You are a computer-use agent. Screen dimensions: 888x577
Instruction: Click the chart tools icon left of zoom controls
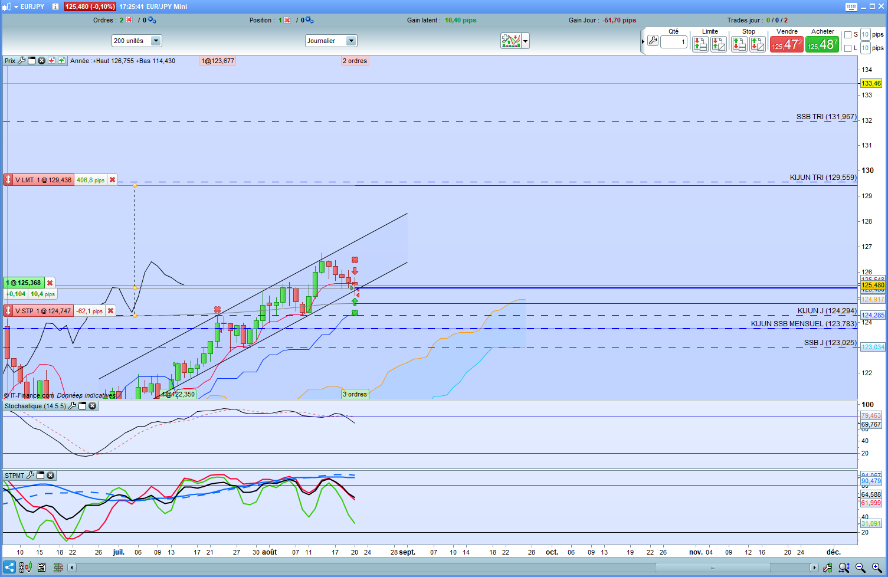828,568
